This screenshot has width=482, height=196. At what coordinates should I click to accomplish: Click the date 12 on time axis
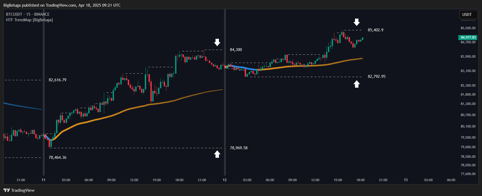(225, 180)
